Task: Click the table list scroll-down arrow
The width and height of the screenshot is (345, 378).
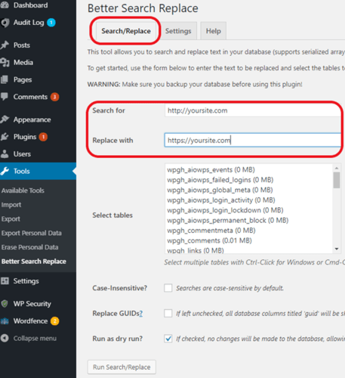Action: (x=337, y=249)
